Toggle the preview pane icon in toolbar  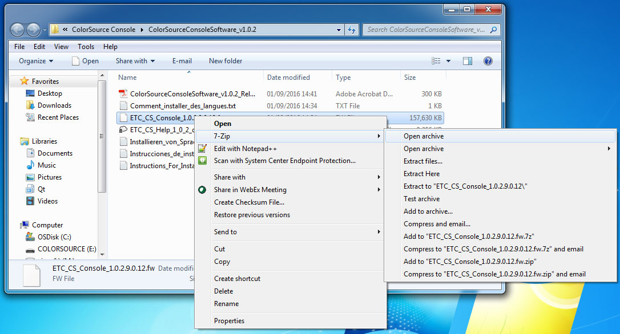(468, 61)
